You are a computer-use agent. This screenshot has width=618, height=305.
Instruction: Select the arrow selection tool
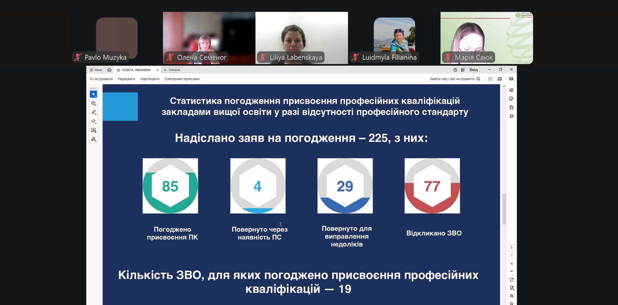94,94
